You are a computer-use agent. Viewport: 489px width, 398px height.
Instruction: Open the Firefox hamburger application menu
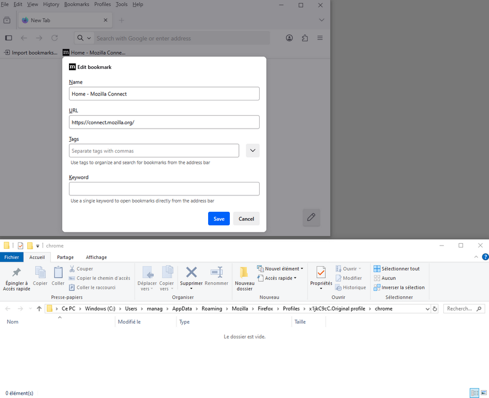click(x=320, y=38)
